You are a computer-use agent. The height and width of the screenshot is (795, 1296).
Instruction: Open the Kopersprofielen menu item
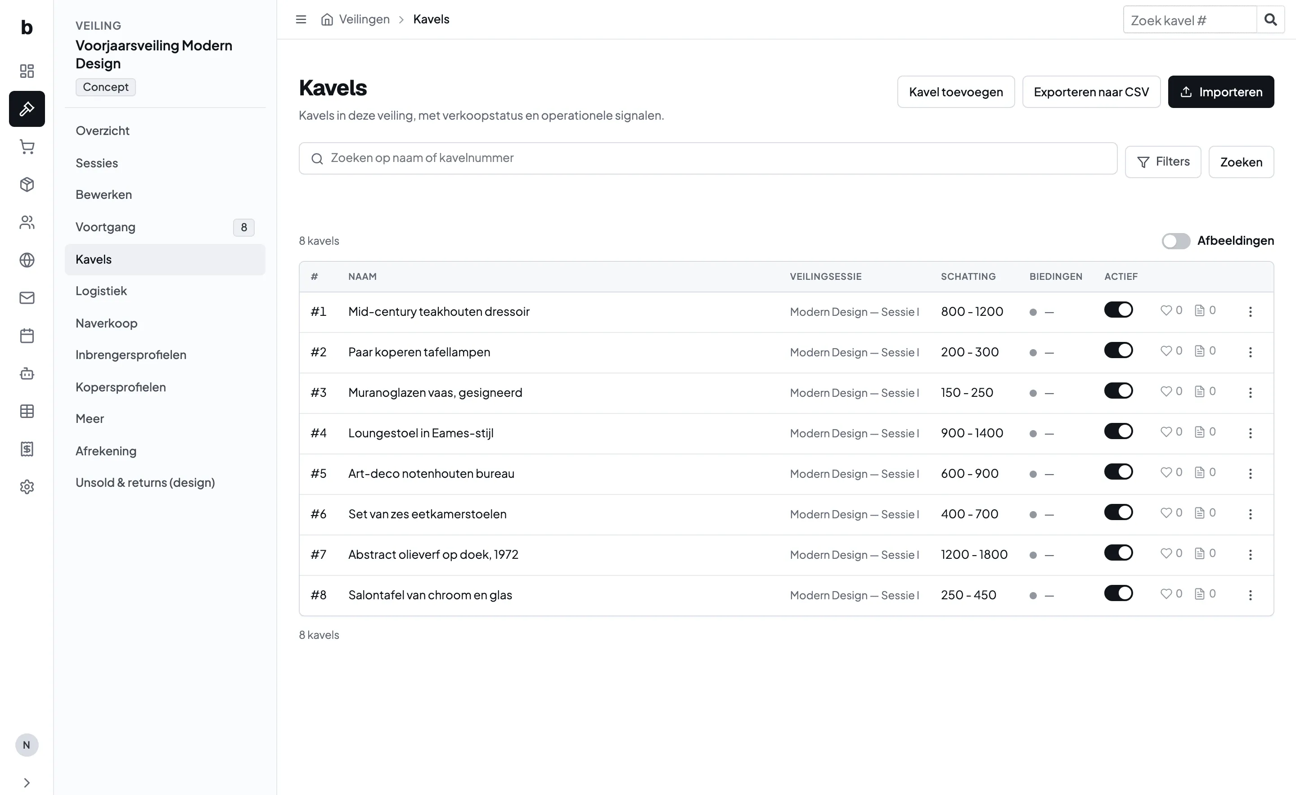165,387
